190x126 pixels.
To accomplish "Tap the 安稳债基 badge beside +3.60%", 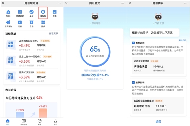I will (x=11, y=60).
